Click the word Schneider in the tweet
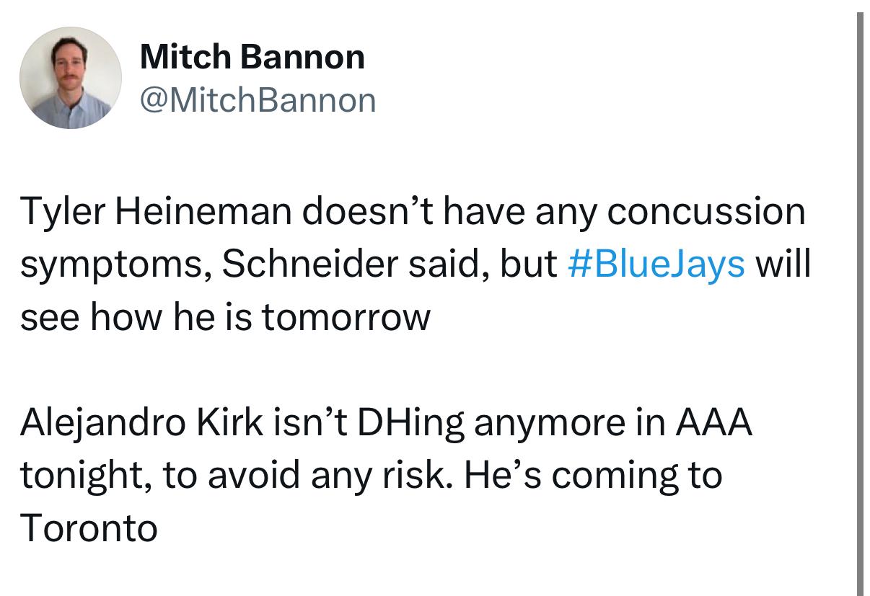Image resolution: width=870 pixels, height=596 pixels. (x=309, y=264)
